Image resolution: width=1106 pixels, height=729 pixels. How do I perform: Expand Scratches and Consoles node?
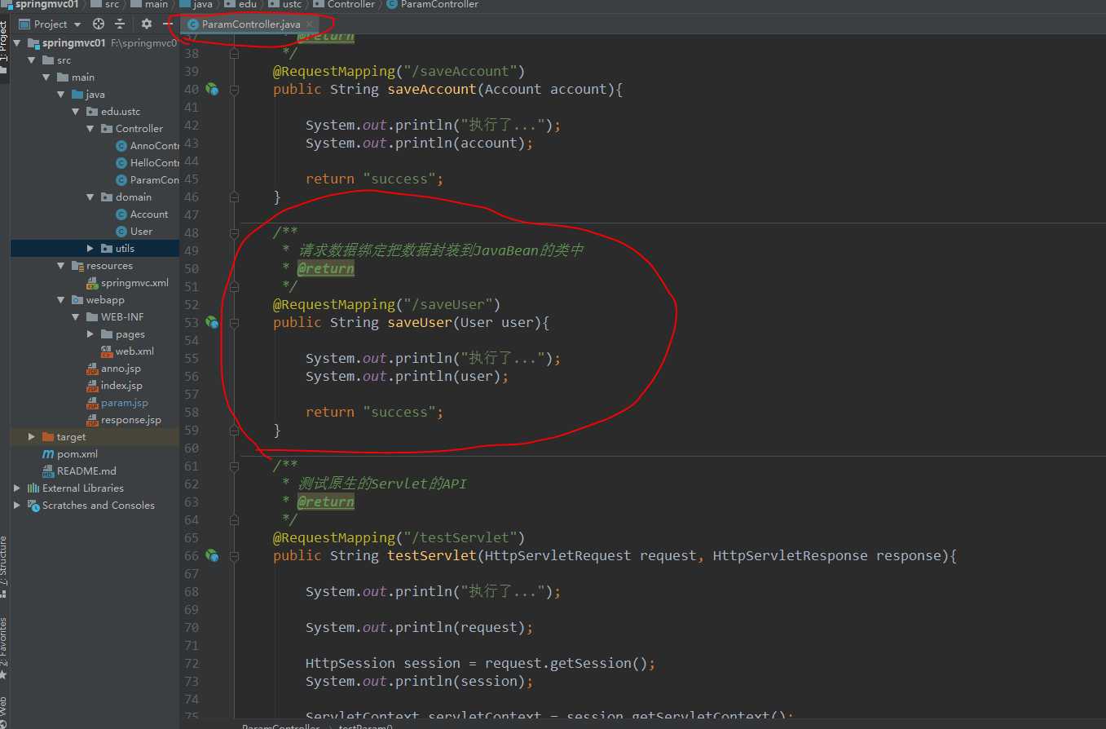point(17,506)
